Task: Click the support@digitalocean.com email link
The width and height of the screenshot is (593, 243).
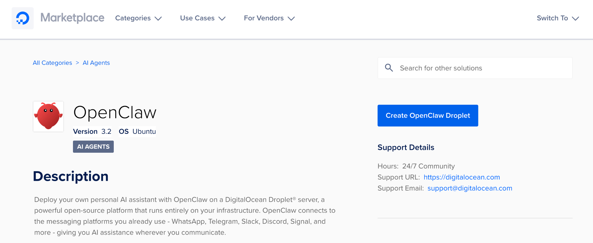Action: coord(470,188)
